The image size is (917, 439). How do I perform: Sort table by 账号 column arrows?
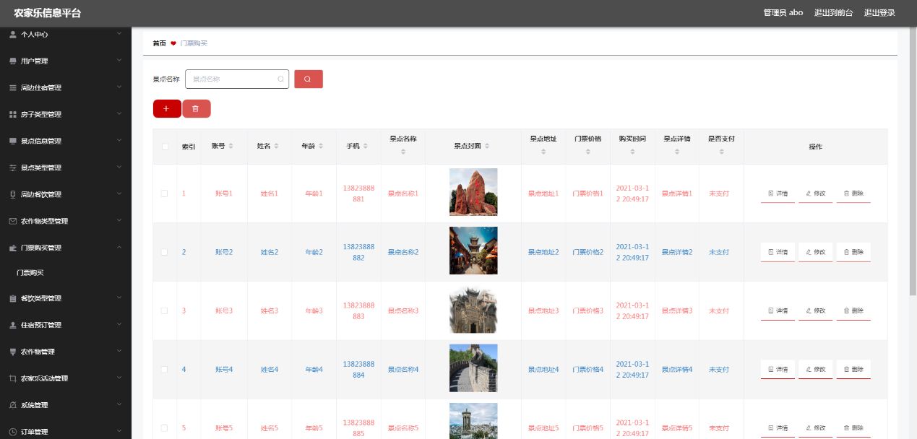(x=231, y=147)
